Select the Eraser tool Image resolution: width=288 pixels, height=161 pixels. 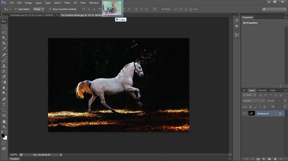tap(4, 77)
